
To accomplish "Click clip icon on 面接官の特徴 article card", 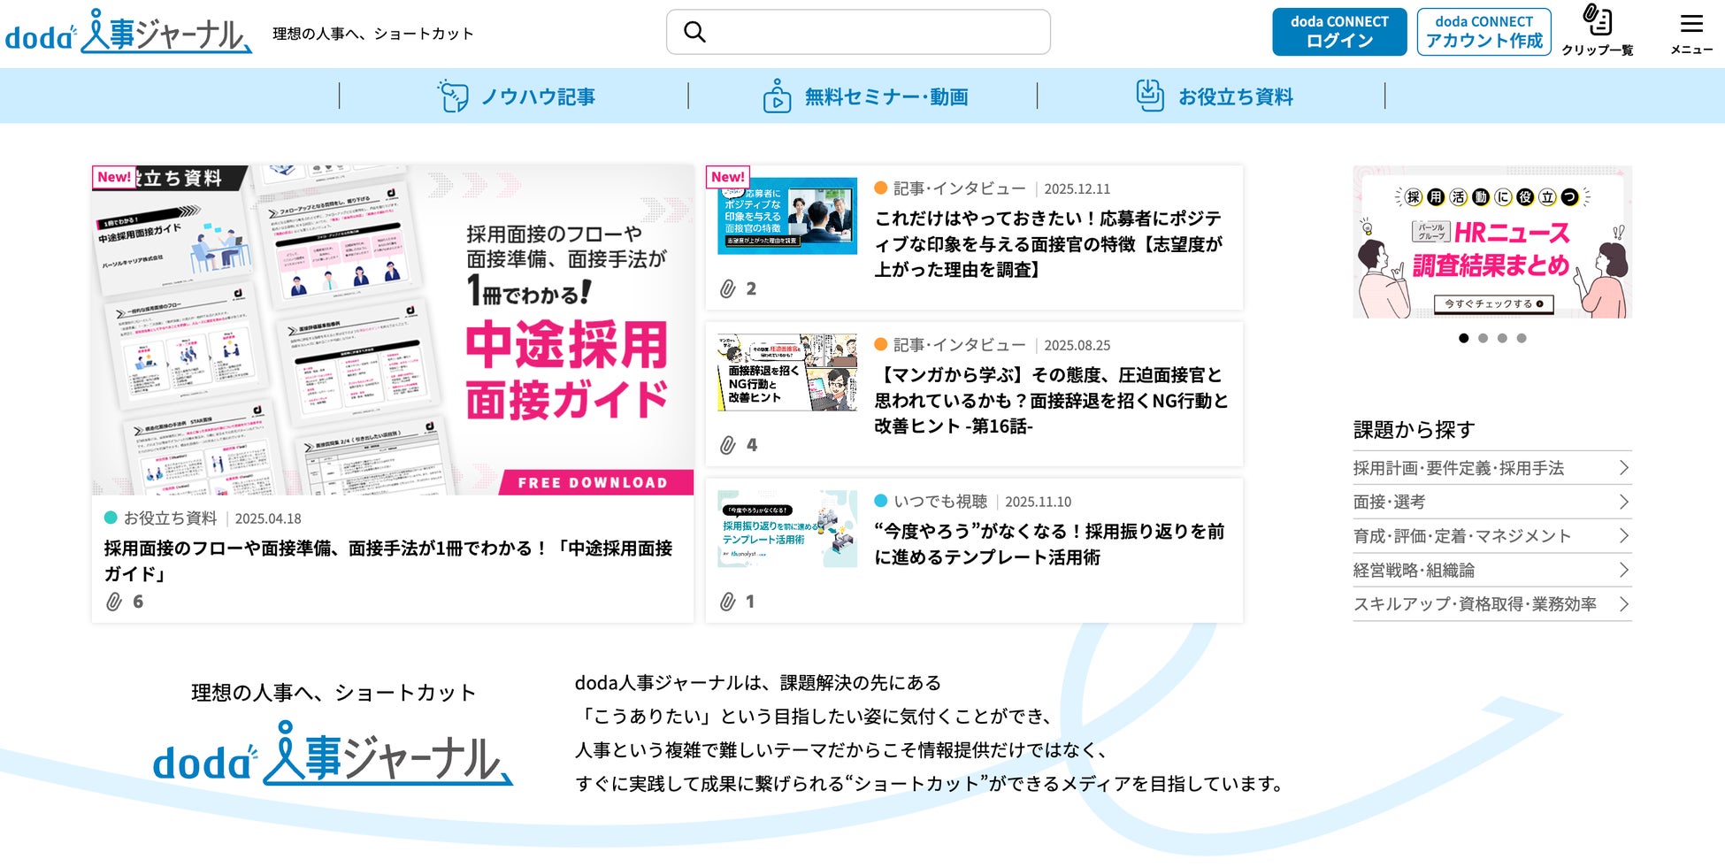I will click(x=727, y=288).
